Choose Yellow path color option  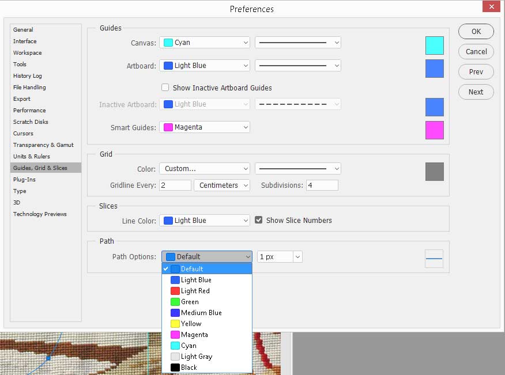(207, 324)
